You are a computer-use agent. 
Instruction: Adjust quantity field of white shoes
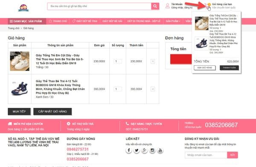pos(118,62)
